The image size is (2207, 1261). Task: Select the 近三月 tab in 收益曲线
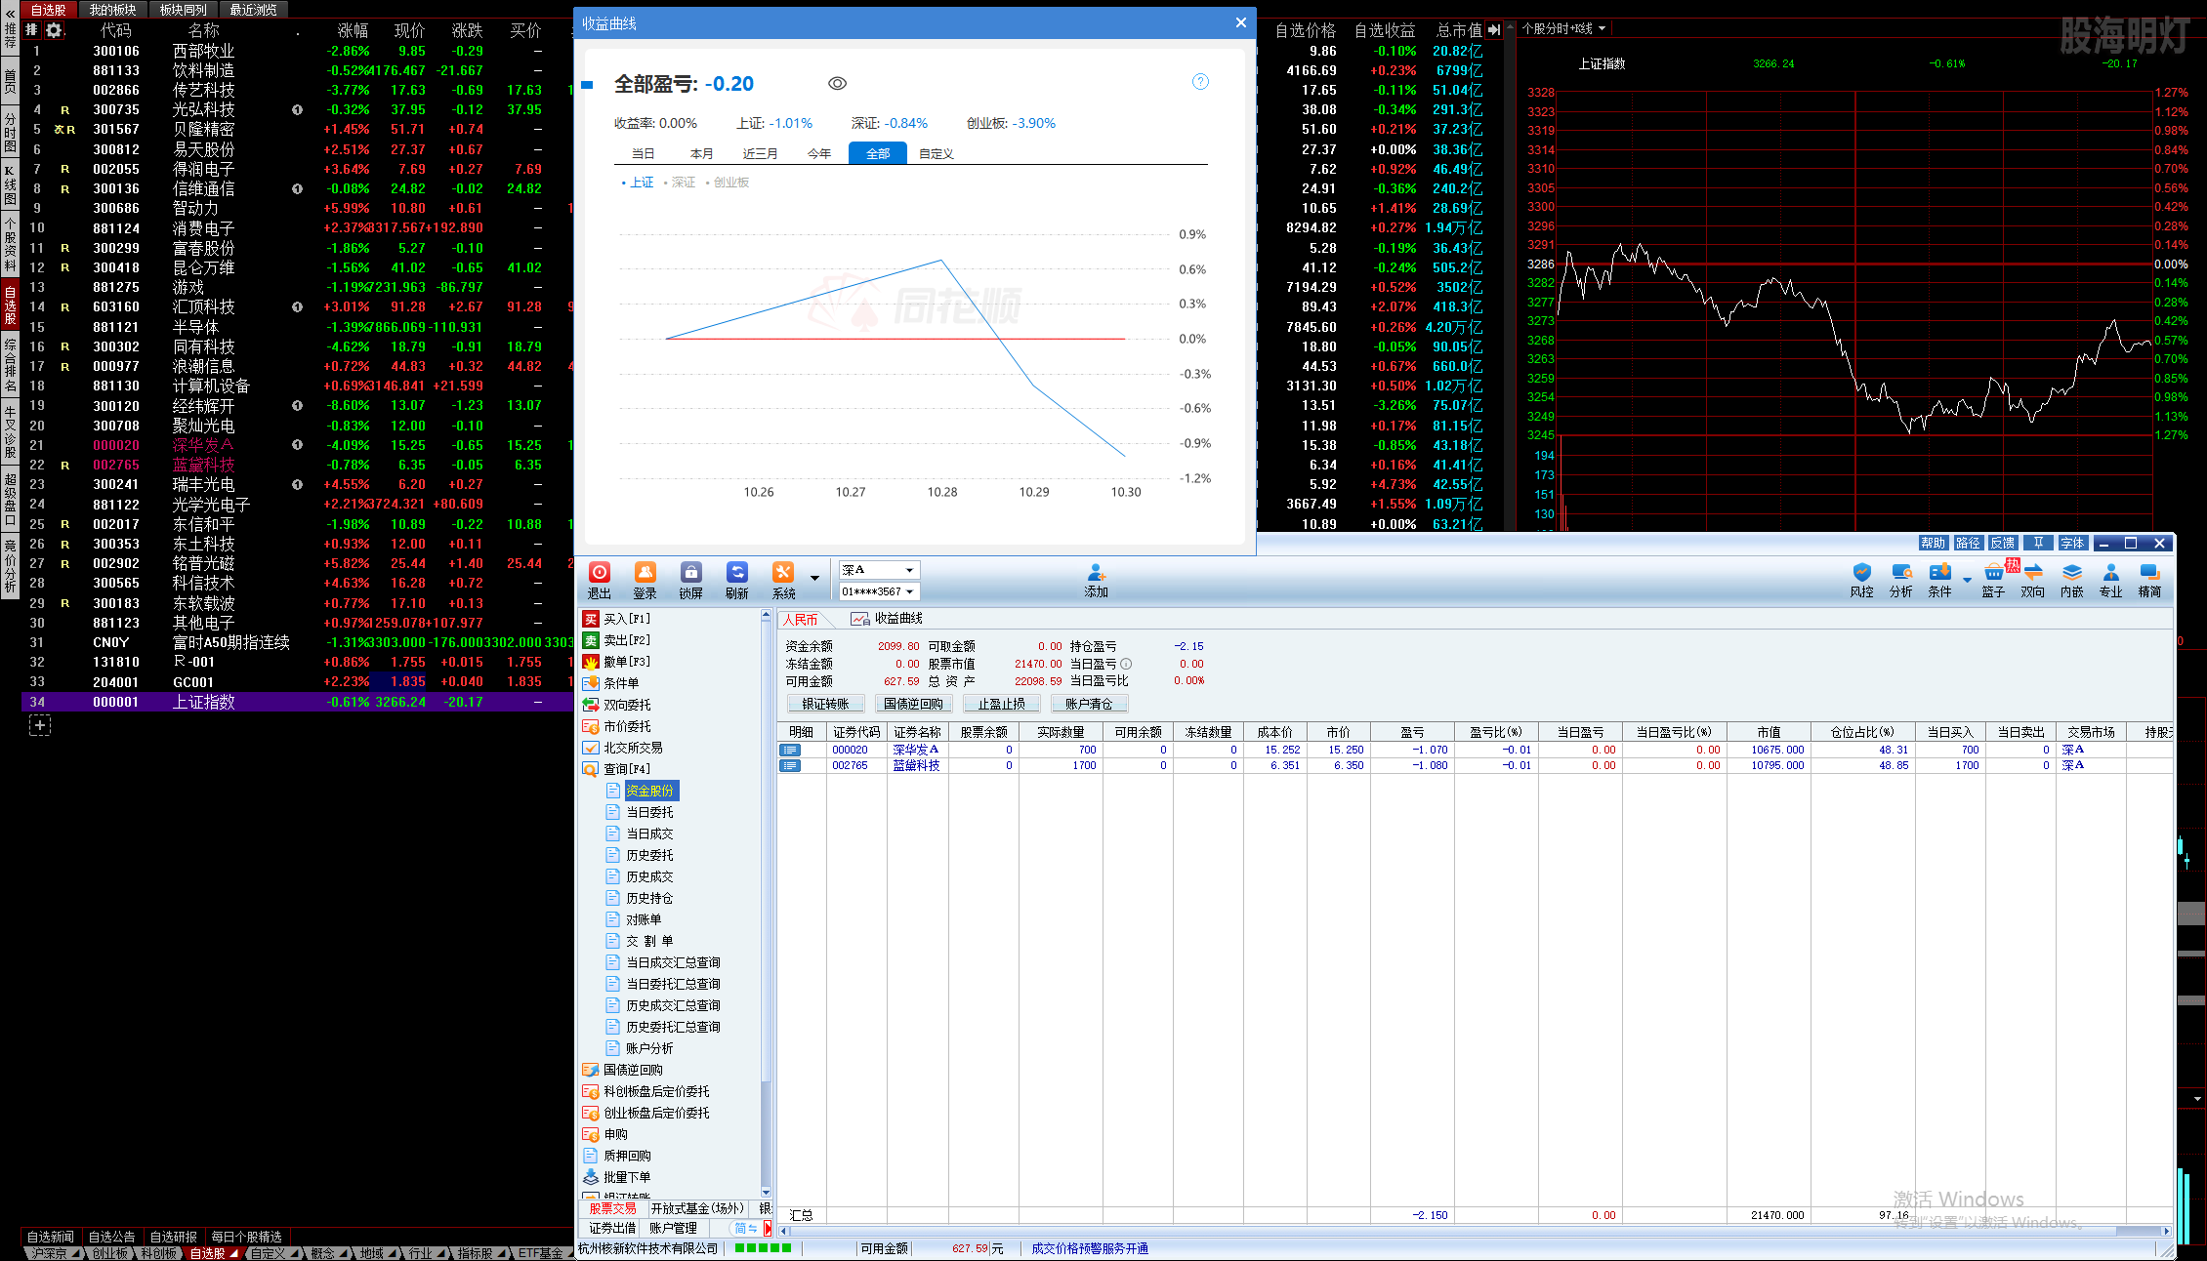[760, 153]
